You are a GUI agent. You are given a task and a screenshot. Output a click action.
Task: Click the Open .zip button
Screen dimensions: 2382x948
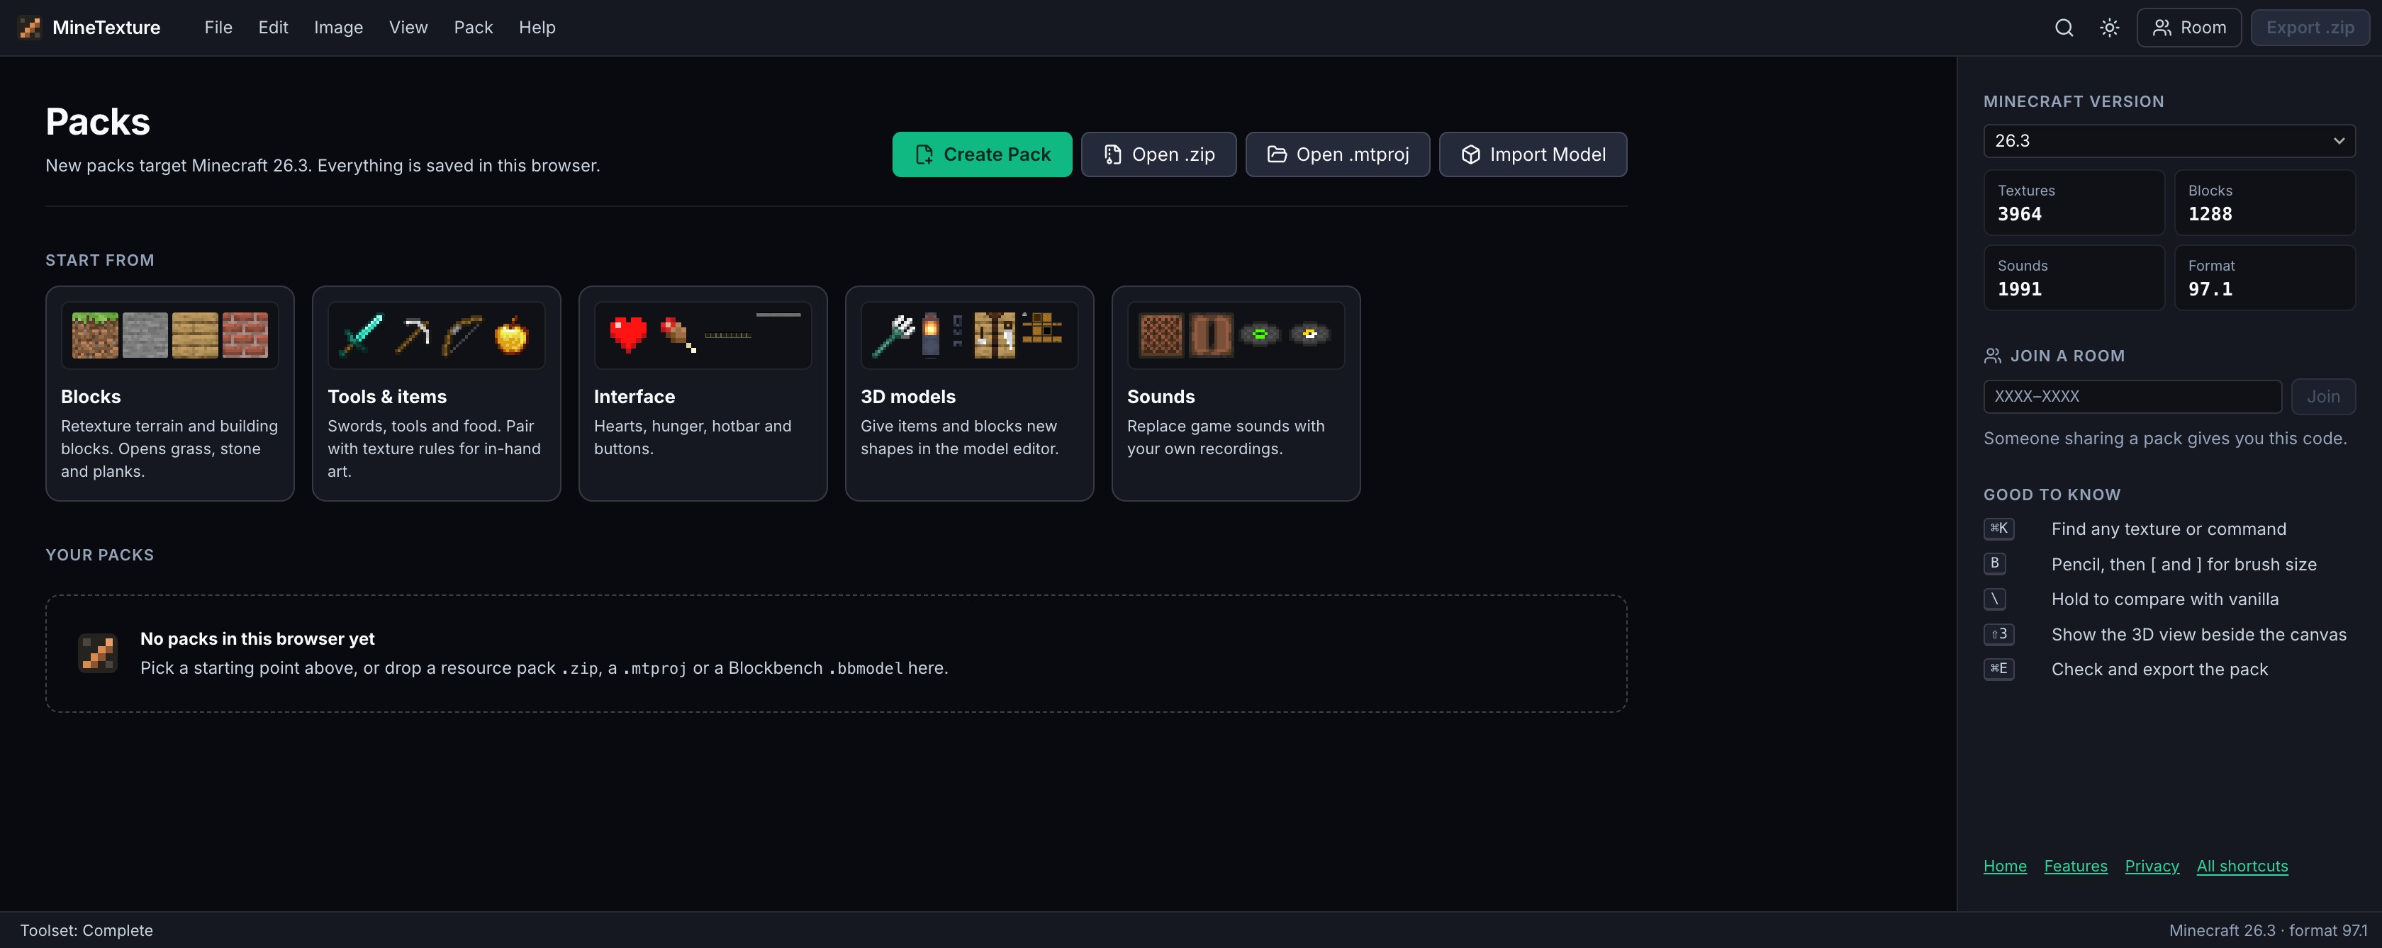(1158, 154)
